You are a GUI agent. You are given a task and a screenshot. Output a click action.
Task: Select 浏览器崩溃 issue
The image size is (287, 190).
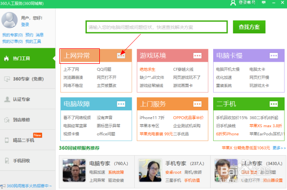[x=73, y=77]
